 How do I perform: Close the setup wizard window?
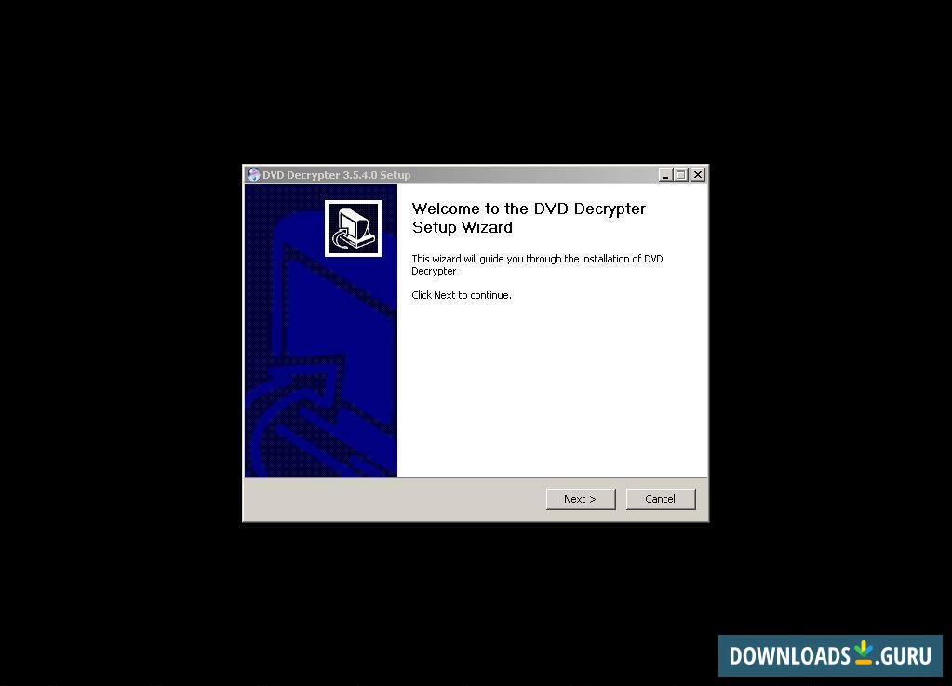point(698,175)
